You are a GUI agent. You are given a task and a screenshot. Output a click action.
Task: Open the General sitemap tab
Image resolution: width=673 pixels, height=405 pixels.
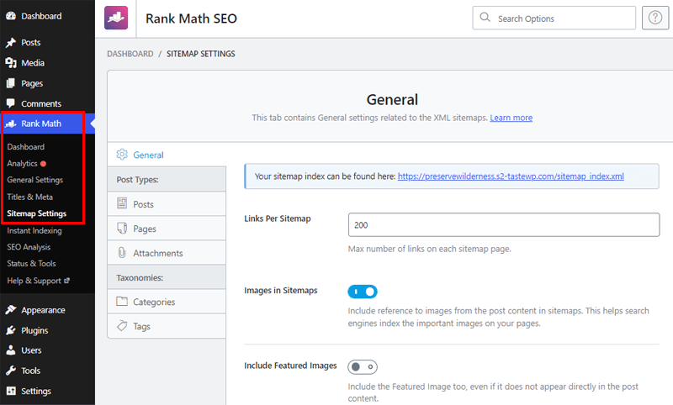pyautogui.click(x=167, y=155)
